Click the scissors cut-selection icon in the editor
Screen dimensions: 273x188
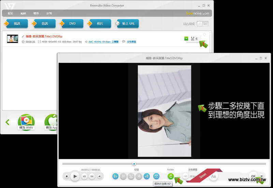[x=131, y=176]
